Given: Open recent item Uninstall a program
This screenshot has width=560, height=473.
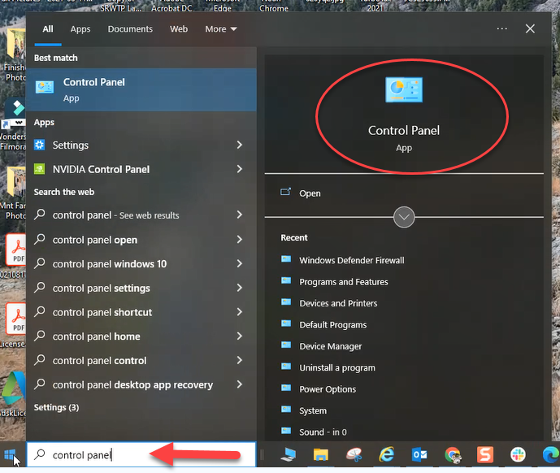Looking at the screenshot, I should click(337, 367).
